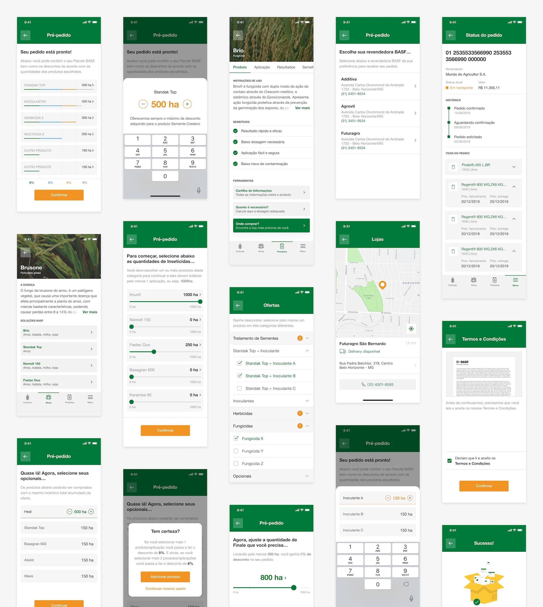Tap backspace key on Inoculante numeric keypad

click(406, 584)
